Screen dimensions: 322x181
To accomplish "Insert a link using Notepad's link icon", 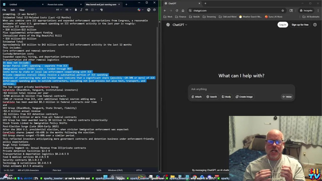I will [x=87, y=10].
